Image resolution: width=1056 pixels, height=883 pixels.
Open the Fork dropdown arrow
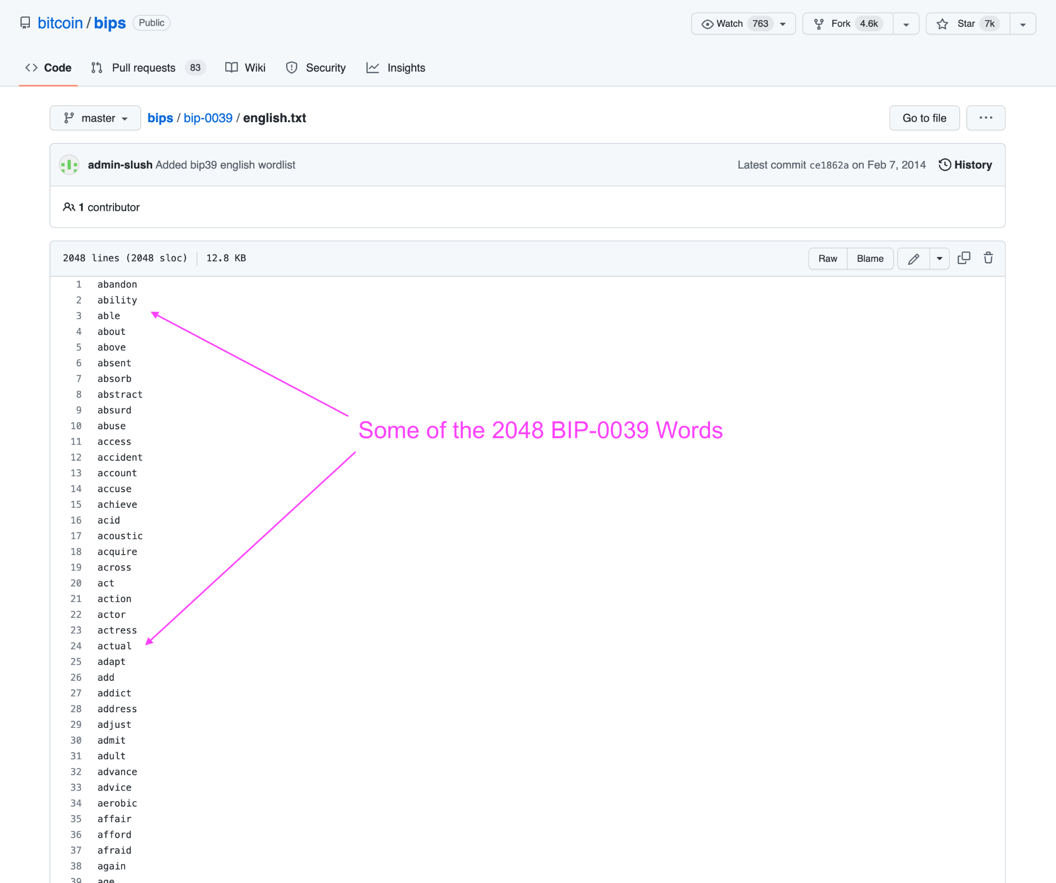pos(906,24)
